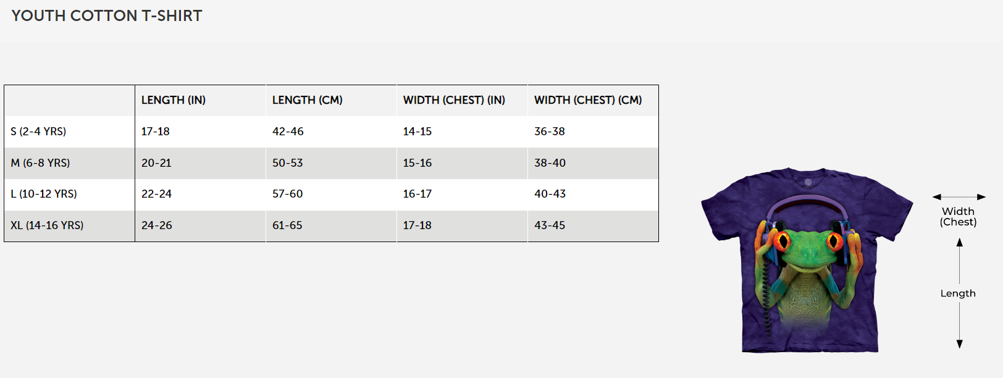1003x378 pixels.
Task: Select the Length (IN) column header
Action: coord(174,100)
